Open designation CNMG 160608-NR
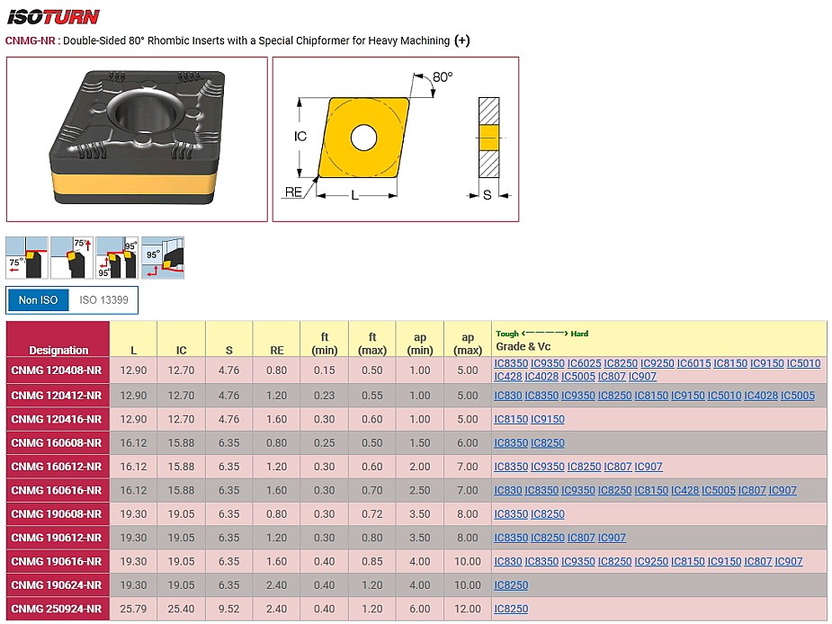This screenshot has height=624, width=832. tap(57, 442)
